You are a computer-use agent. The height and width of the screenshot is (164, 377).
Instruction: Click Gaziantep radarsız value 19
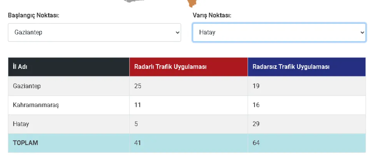(x=256, y=86)
